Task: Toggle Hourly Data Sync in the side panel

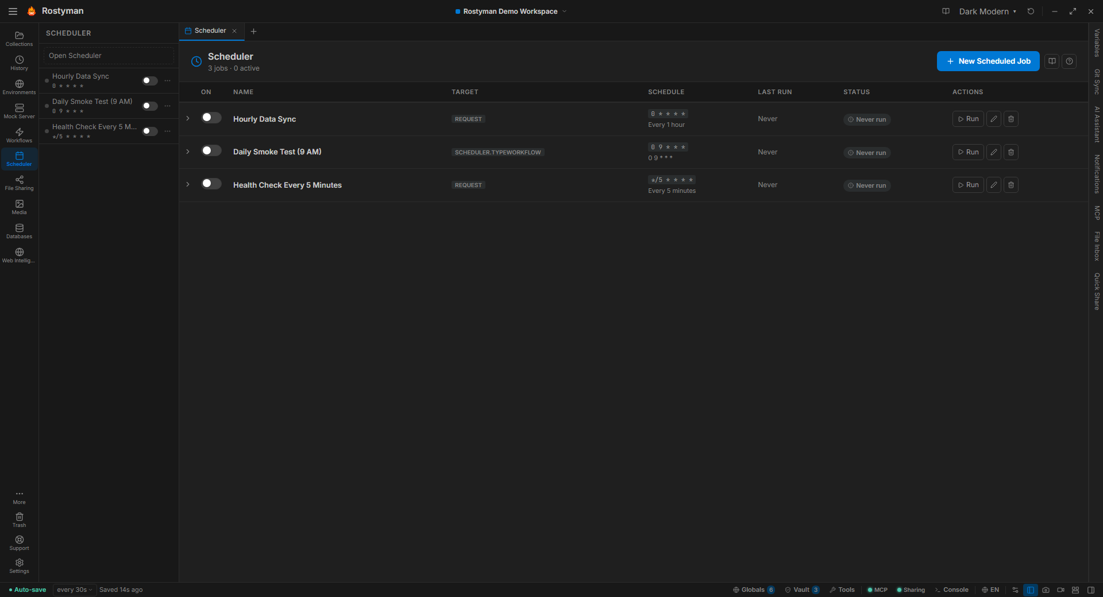Action: pos(150,81)
